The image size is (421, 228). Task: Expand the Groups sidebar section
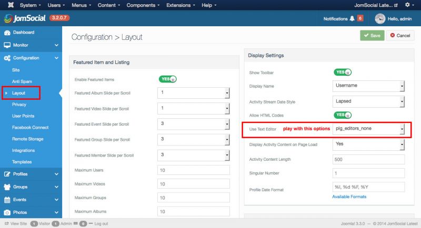(56, 186)
